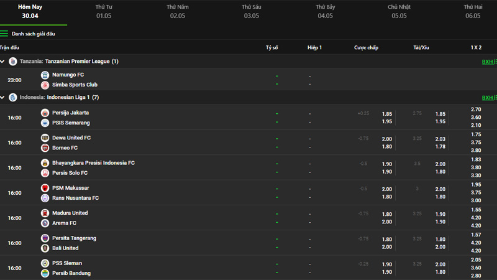Click Persita Tangerang team logo

point(45,238)
